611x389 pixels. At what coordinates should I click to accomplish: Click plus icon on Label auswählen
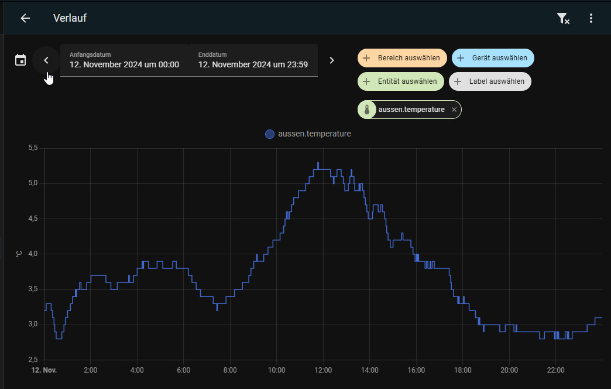click(x=458, y=81)
